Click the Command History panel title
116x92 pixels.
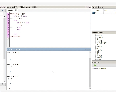click(98, 33)
